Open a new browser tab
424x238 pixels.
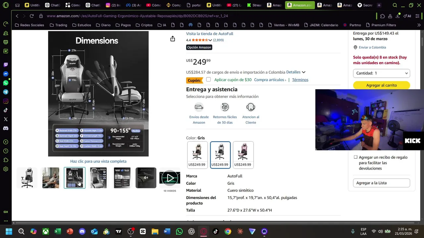pyautogui.click(x=379, y=5)
